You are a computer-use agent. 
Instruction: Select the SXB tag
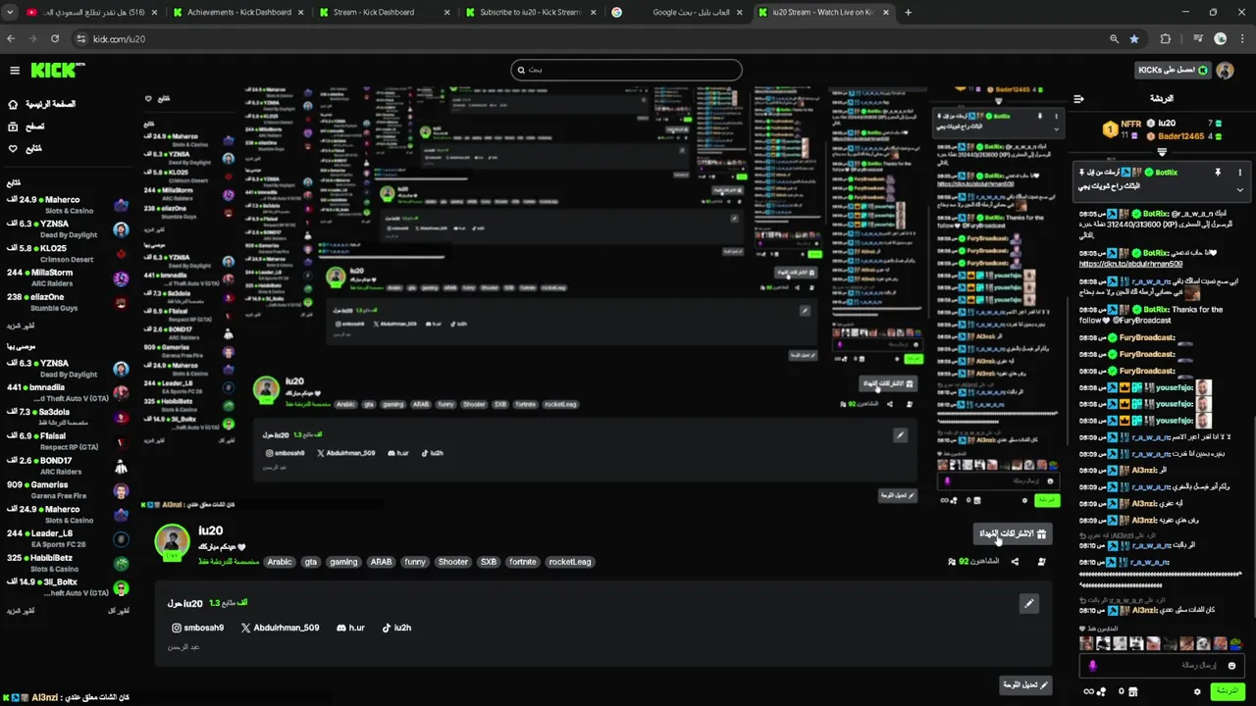pos(489,562)
